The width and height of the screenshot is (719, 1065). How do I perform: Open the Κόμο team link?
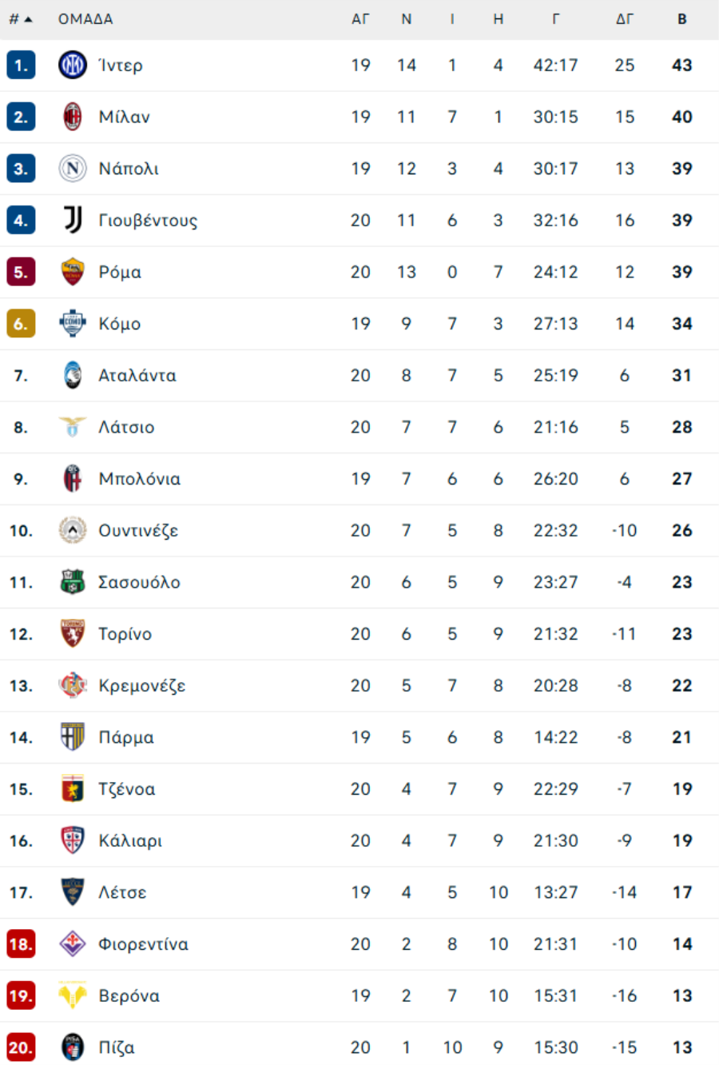(x=120, y=324)
